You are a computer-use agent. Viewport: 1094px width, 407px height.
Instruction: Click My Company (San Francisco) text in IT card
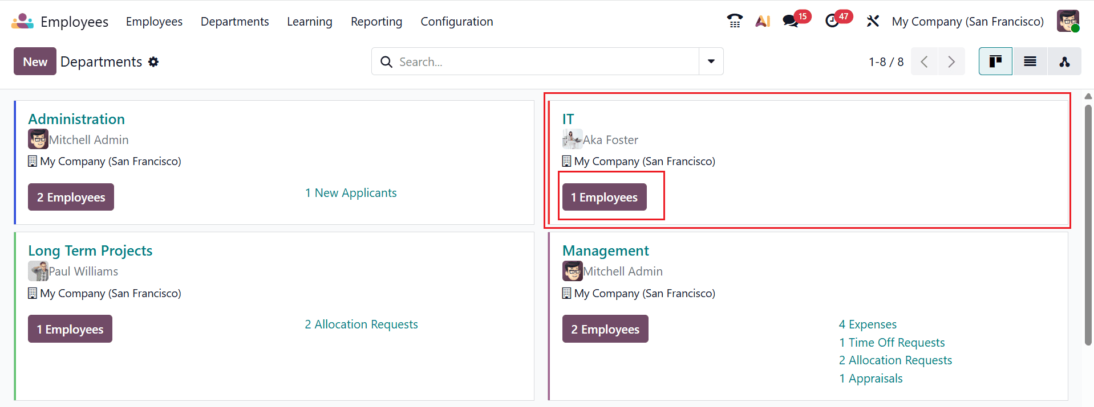click(645, 161)
